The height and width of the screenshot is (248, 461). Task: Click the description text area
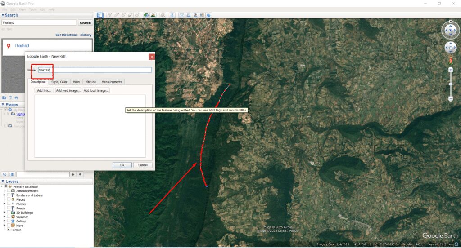90,126
